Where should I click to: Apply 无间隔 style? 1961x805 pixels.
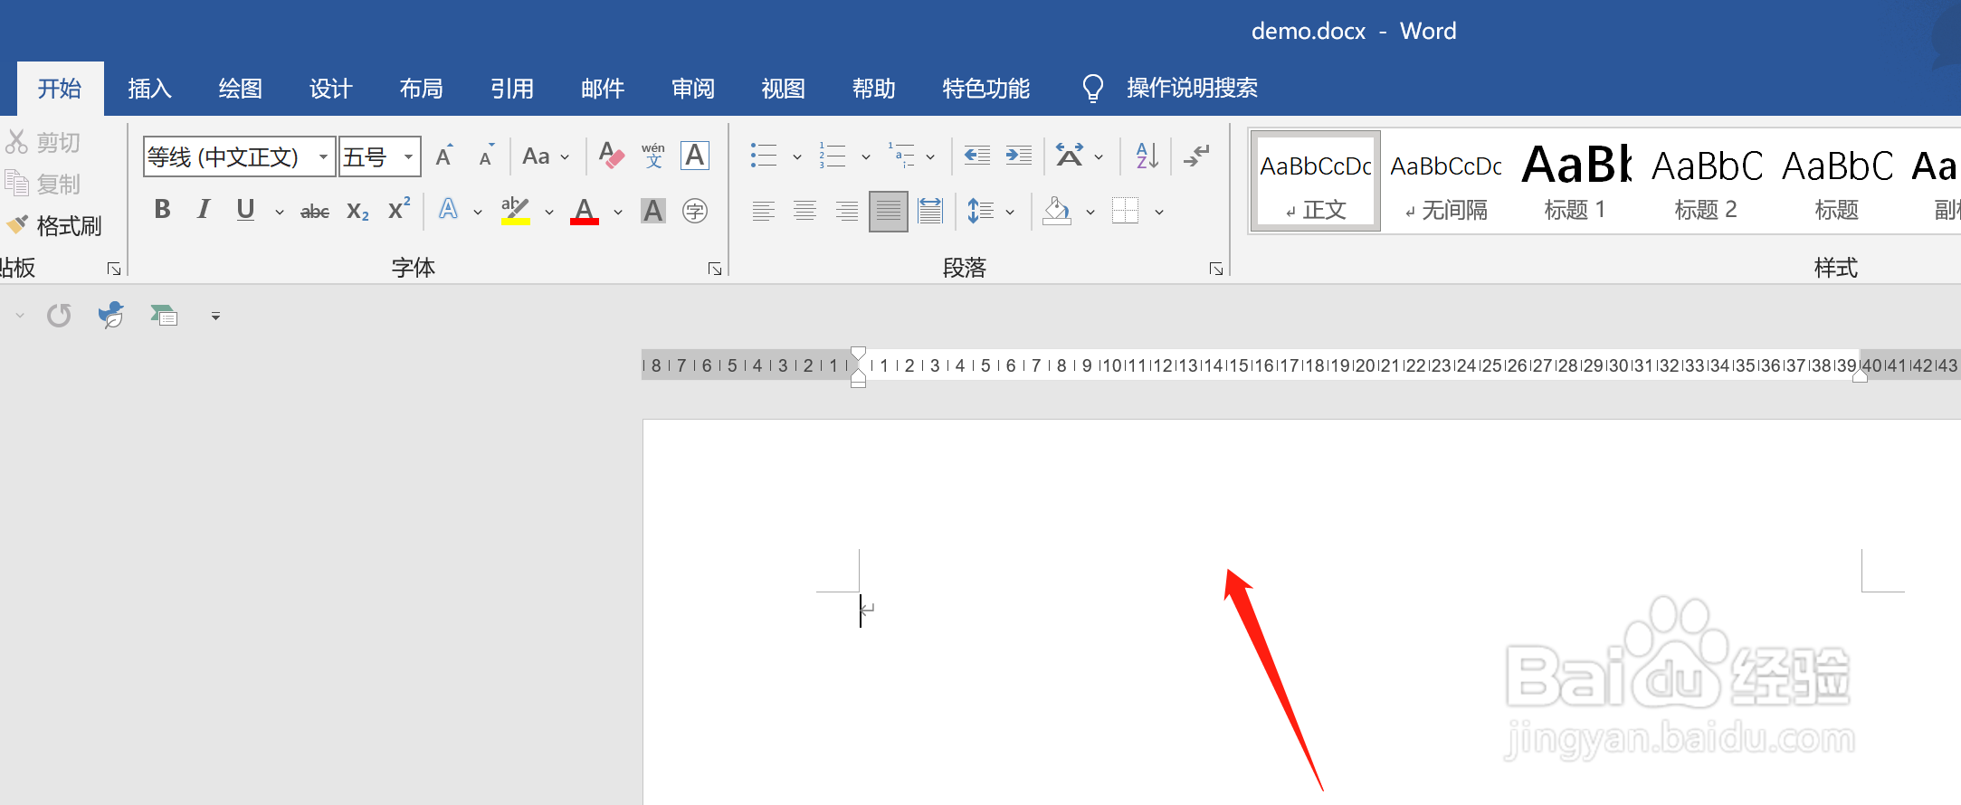coord(1446,182)
